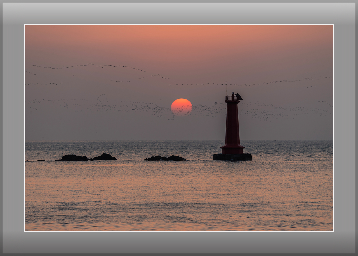Click the concrete base under the lighthouse
Screen dimensions: 358x256
(x=232, y=157)
